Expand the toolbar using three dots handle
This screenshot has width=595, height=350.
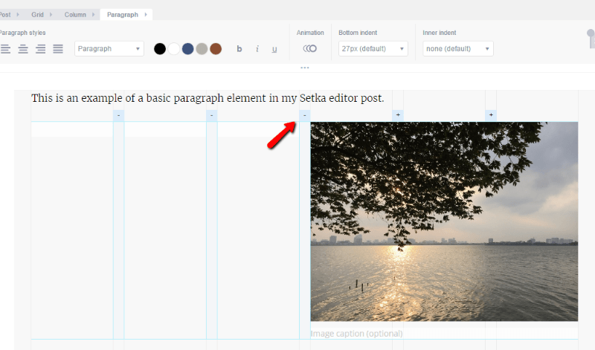click(305, 68)
